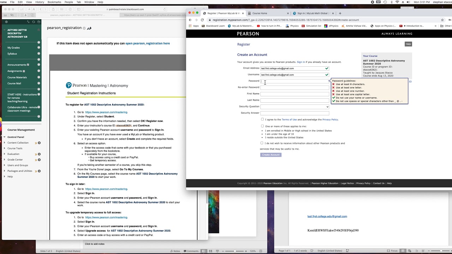452x254 pixels.
Task: Click the Notes icon in PowerPoint status bar
Action: (x=175, y=251)
